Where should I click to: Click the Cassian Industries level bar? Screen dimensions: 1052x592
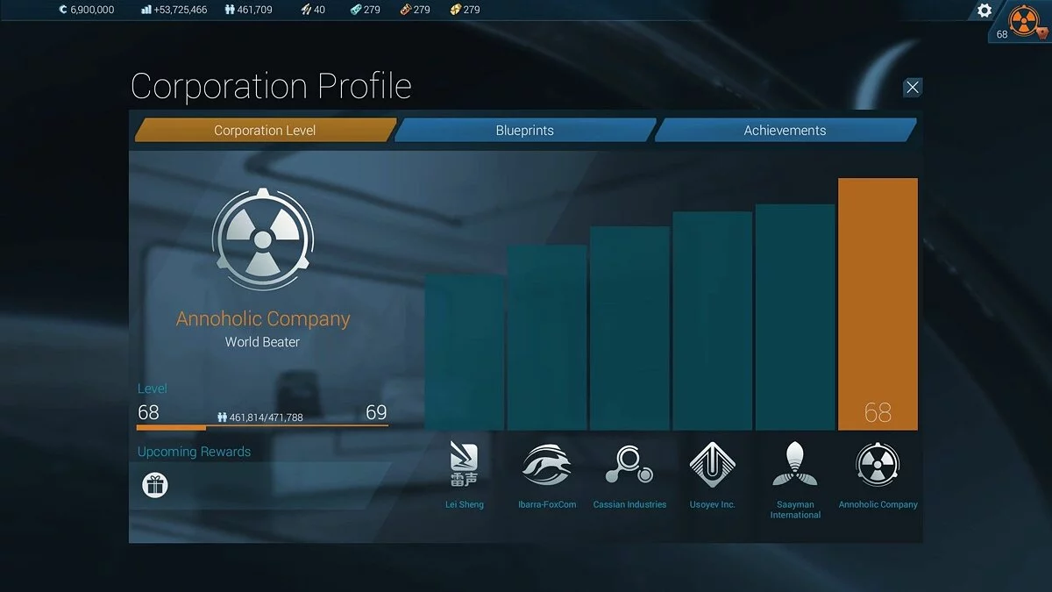click(629, 329)
